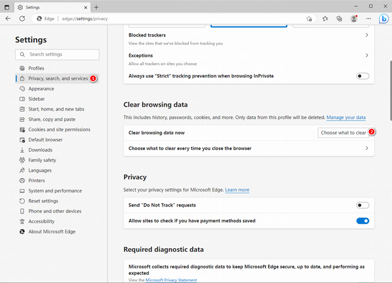Select the Accessibility menu label
392x283 pixels.
coord(41,221)
